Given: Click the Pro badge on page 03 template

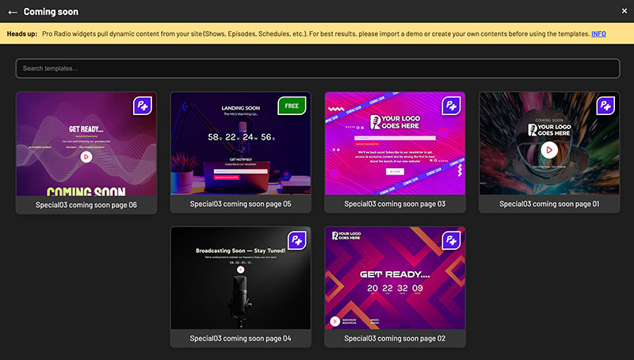Looking at the screenshot, I should pyautogui.click(x=452, y=106).
